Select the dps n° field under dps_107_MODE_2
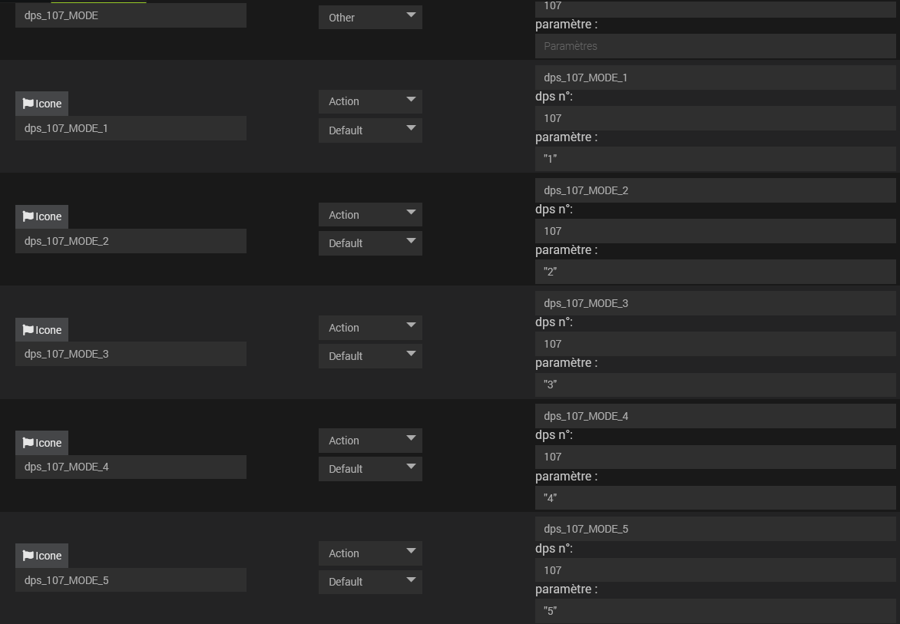900x624 pixels. 715,231
